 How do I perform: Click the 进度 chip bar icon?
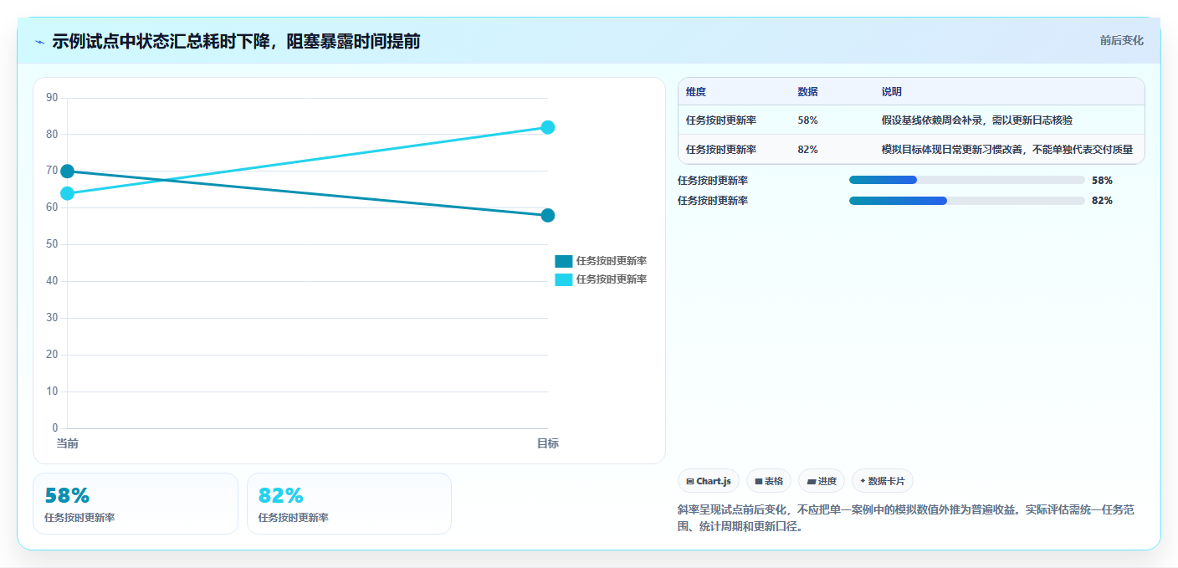click(811, 481)
